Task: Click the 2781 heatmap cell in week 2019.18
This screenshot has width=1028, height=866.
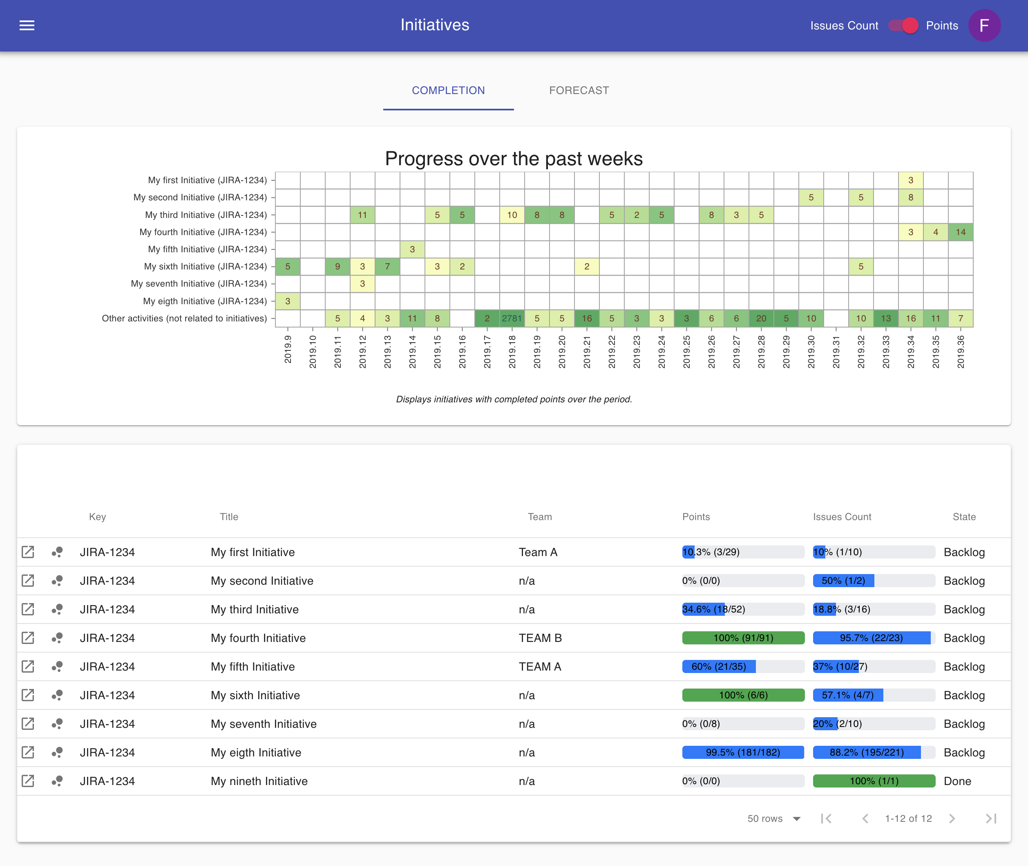Action: click(x=512, y=318)
